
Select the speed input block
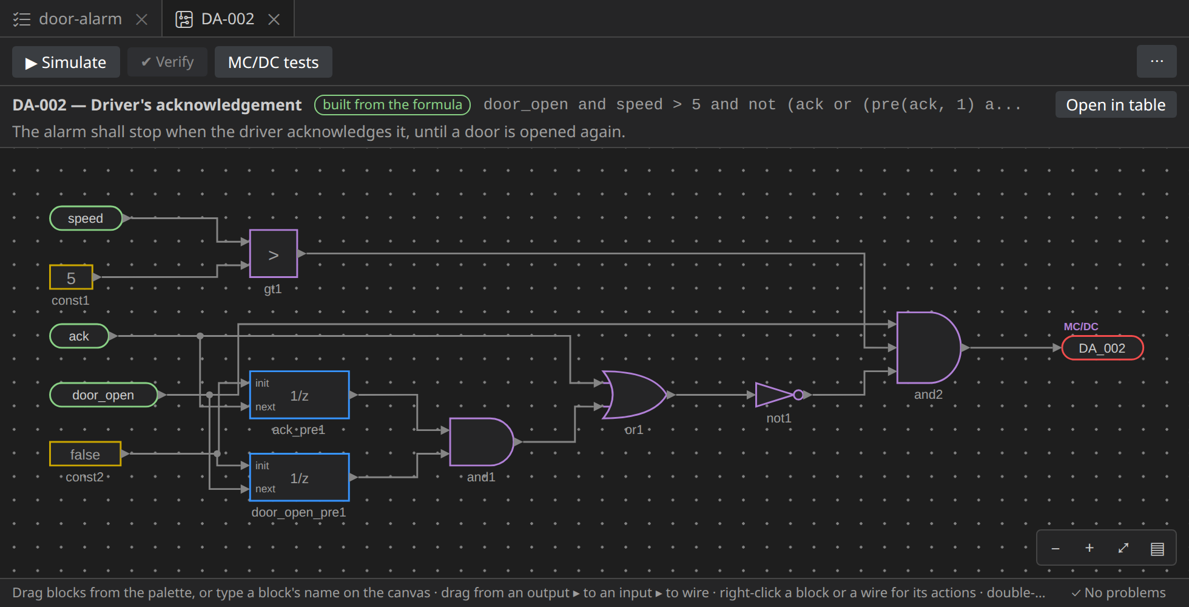coord(86,218)
